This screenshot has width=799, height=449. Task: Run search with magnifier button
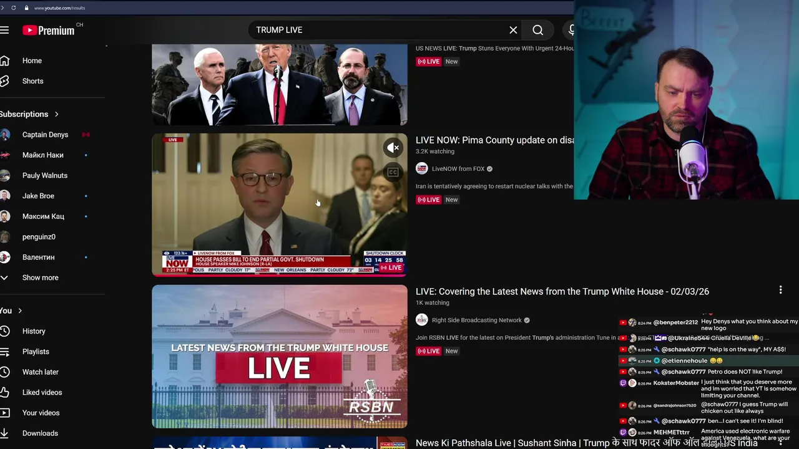coord(537,30)
